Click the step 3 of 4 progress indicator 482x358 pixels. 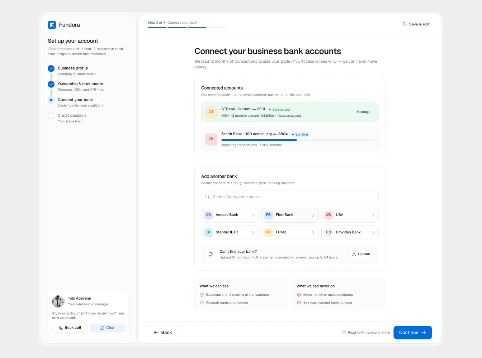click(x=187, y=27)
